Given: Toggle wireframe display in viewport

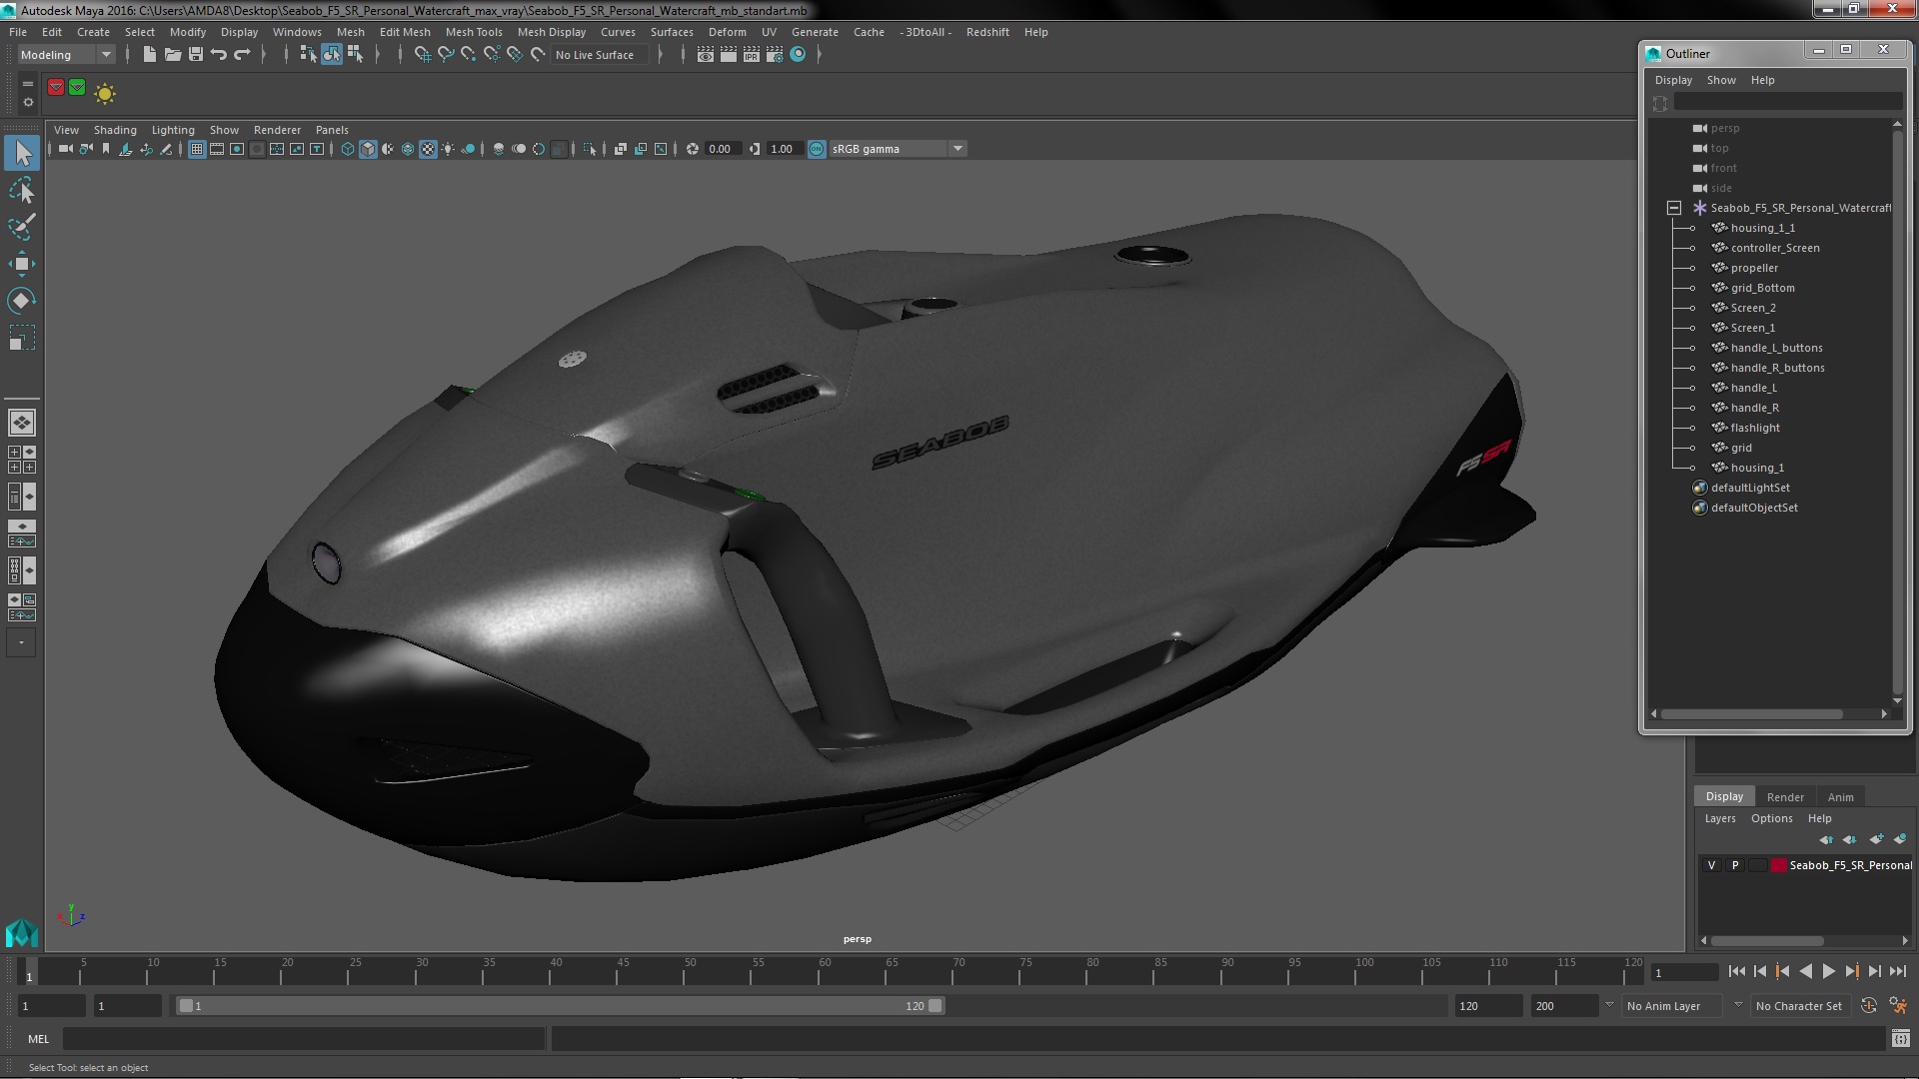Looking at the screenshot, I should point(348,149).
